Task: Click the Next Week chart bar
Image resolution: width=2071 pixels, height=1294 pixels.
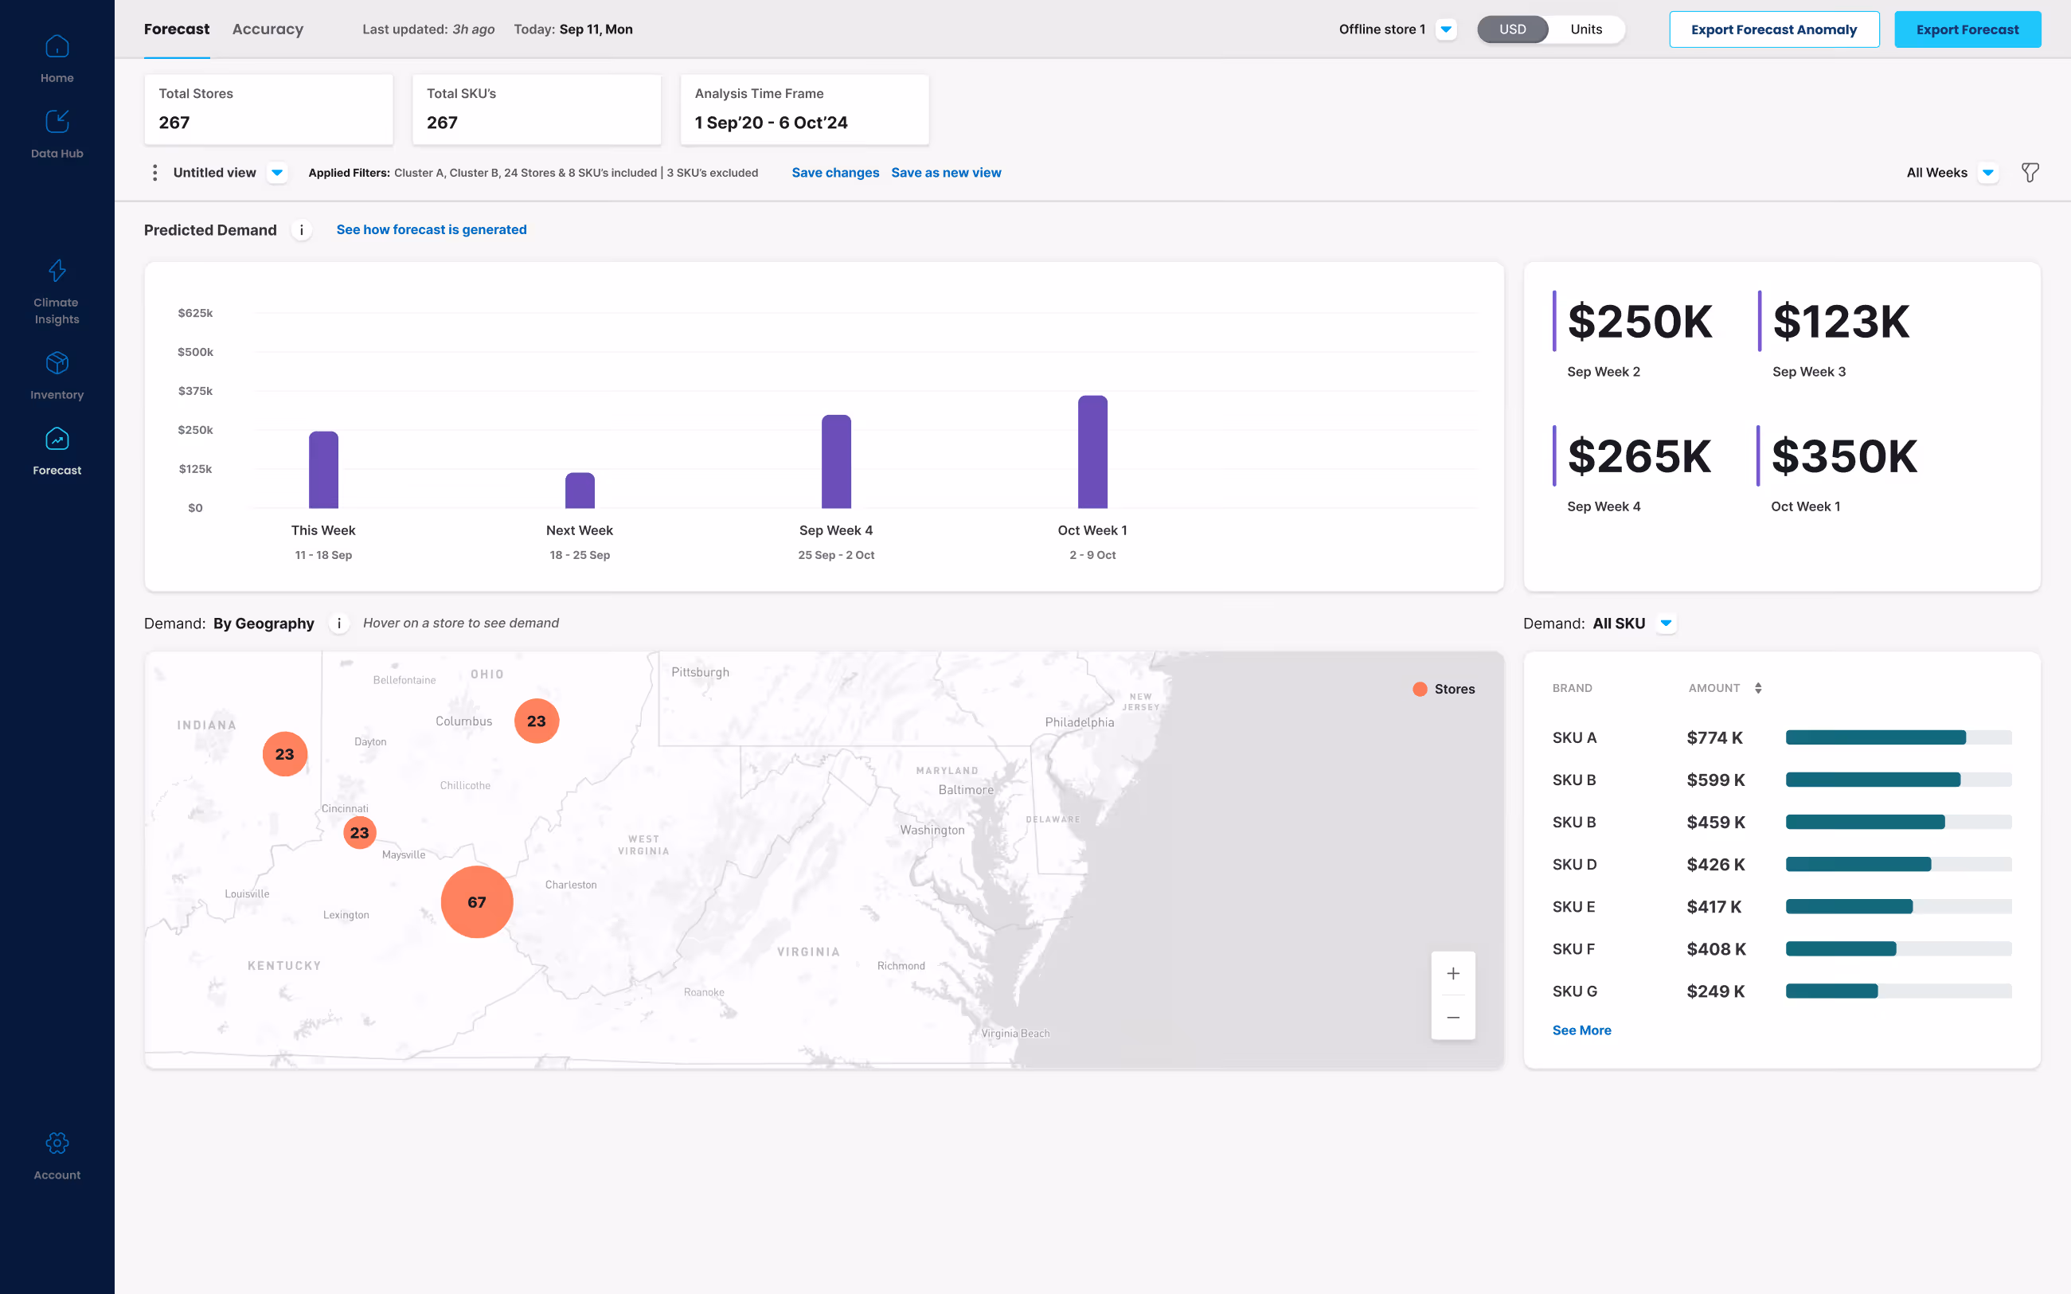Action: tap(580, 491)
